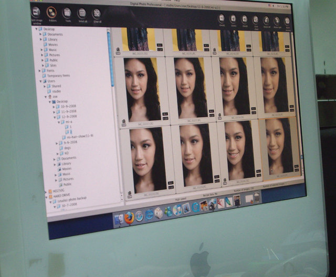This screenshot has height=277, width=336.
Task: Open Trash in the Dock
Action: click(256, 197)
